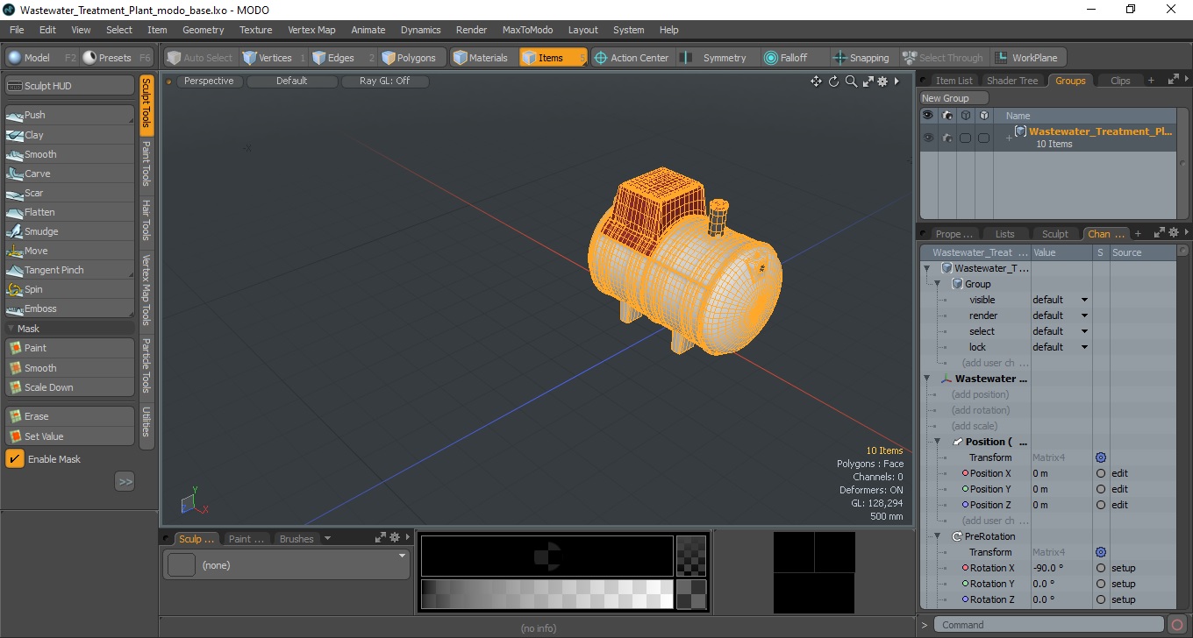Toggle the Enable Mask checkbox
This screenshot has width=1193, height=638.
[x=15, y=459]
